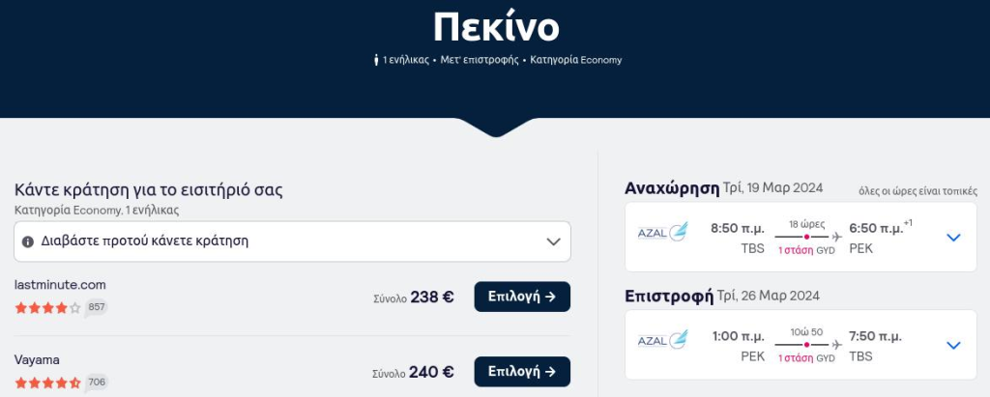Click the adult passenger icon in header
The height and width of the screenshot is (397, 990).
[x=376, y=60]
